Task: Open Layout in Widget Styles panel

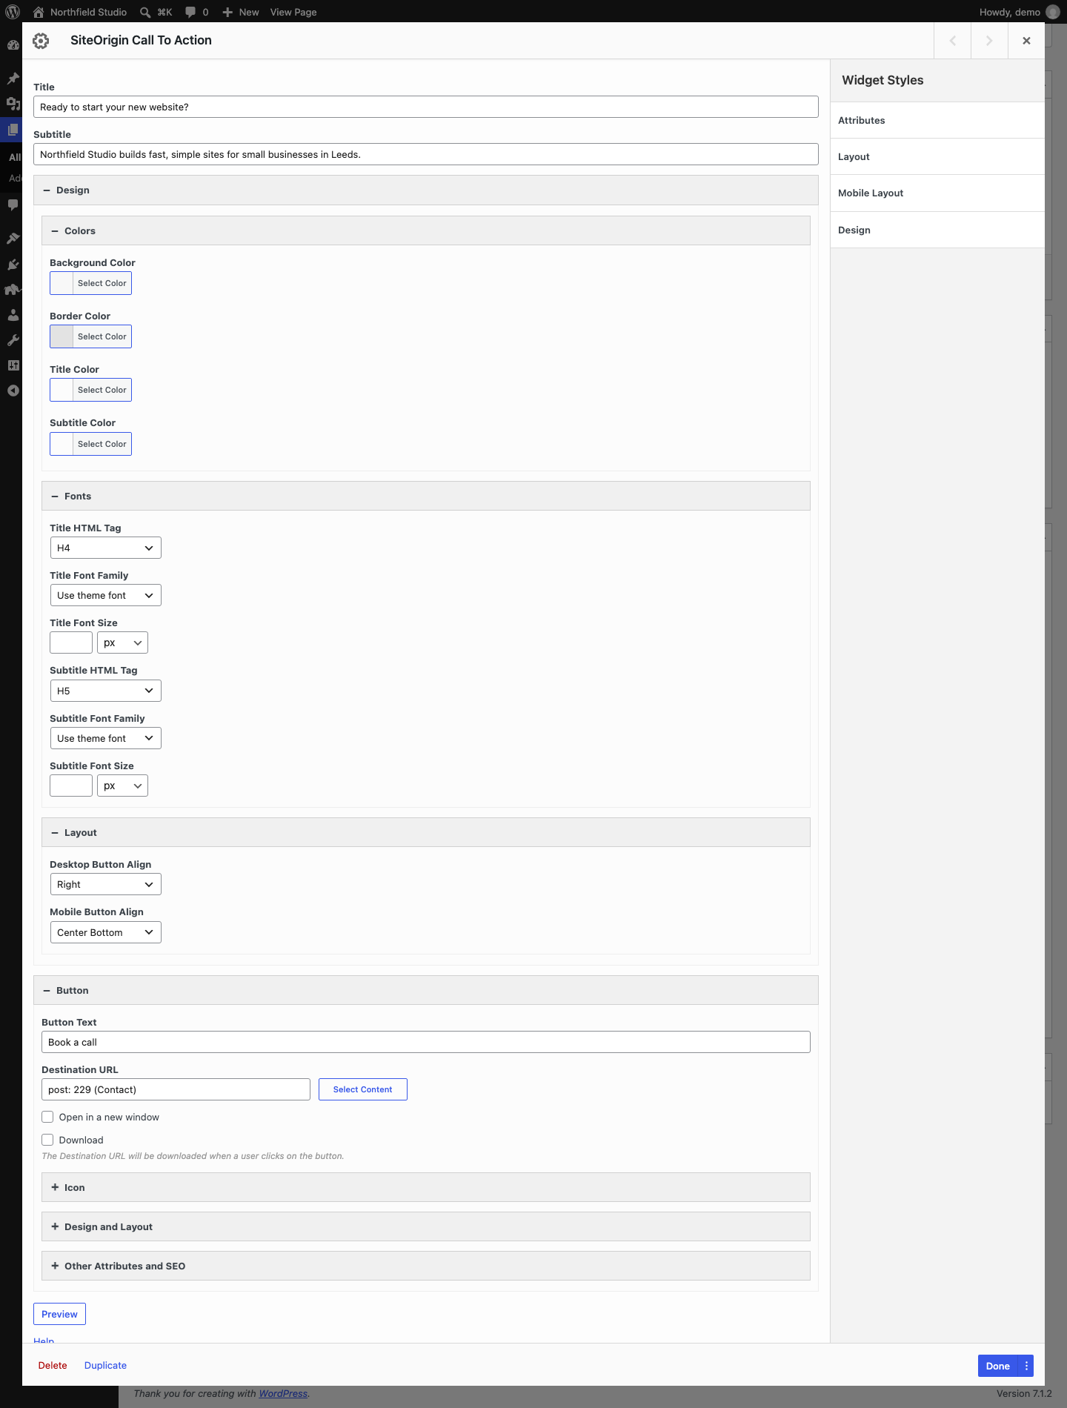Action: [937, 156]
